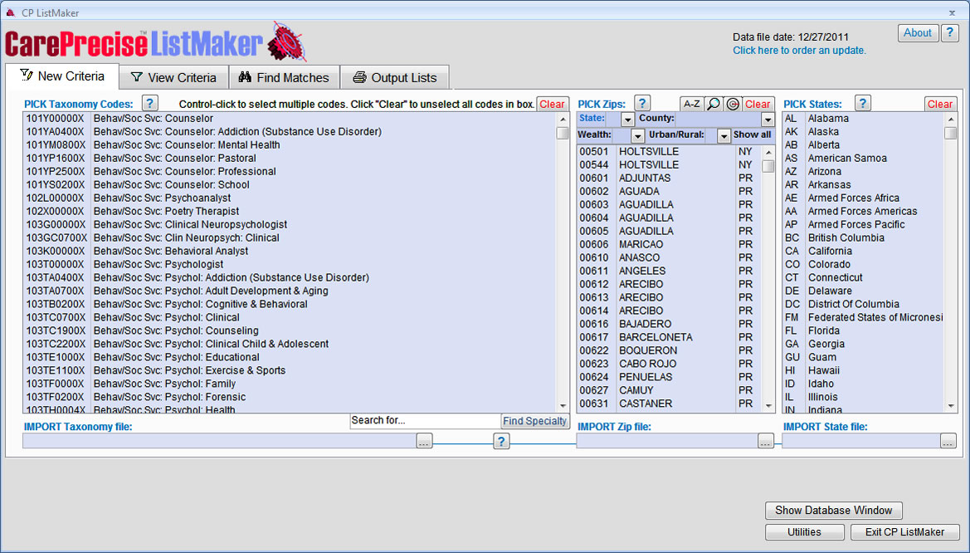Click the Search for... specialty field

pyautogui.click(x=425, y=420)
